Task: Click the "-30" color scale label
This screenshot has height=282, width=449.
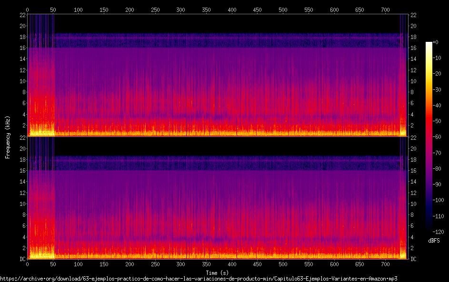Action: (x=437, y=89)
